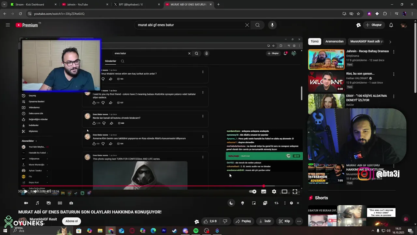
Task: Toggle dark mode moon button below player
Action: (x=231, y=203)
